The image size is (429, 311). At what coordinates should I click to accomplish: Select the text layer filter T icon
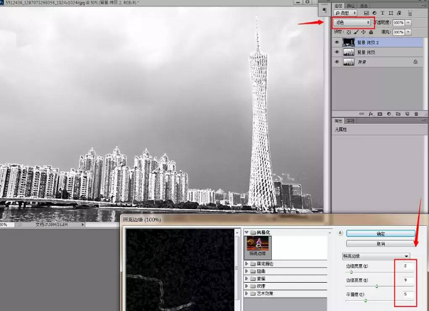(382, 12)
